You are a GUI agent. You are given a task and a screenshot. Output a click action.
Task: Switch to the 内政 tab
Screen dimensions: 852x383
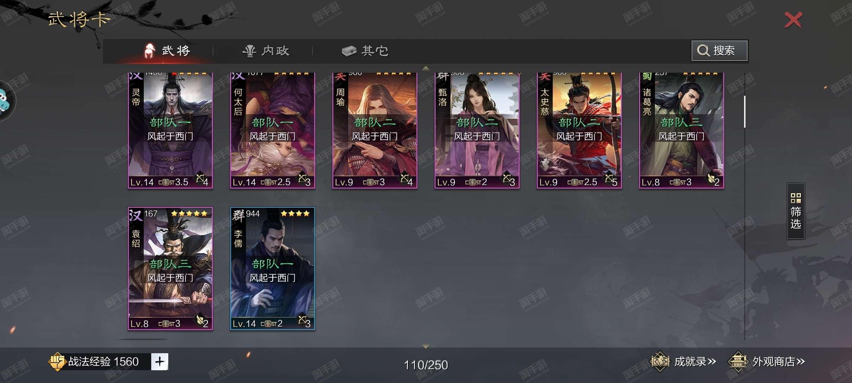point(266,51)
